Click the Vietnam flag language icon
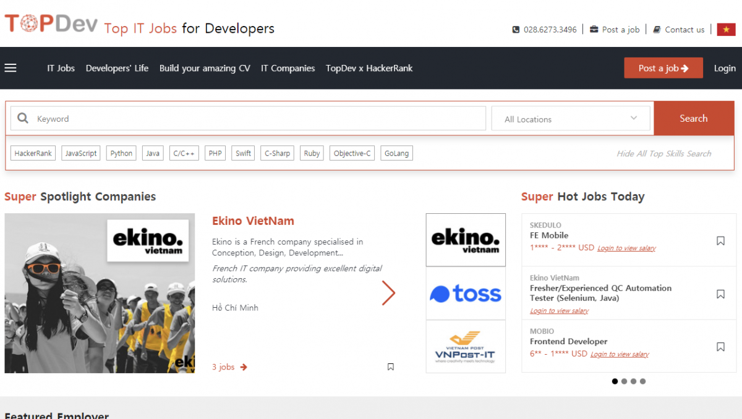 pyautogui.click(x=726, y=30)
